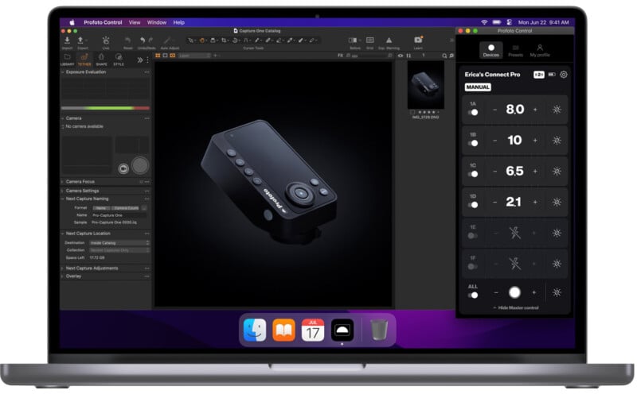
Task: Click the Export icon in Capture One toolbar
Action: point(80,41)
